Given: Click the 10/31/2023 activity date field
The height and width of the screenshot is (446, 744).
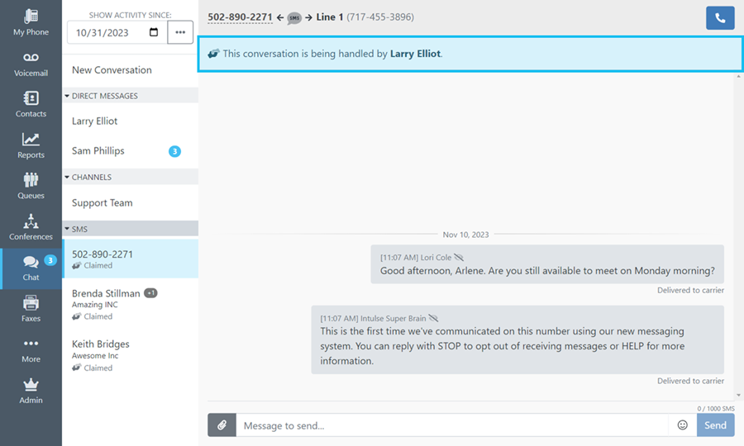Looking at the screenshot, I should 117,32.
